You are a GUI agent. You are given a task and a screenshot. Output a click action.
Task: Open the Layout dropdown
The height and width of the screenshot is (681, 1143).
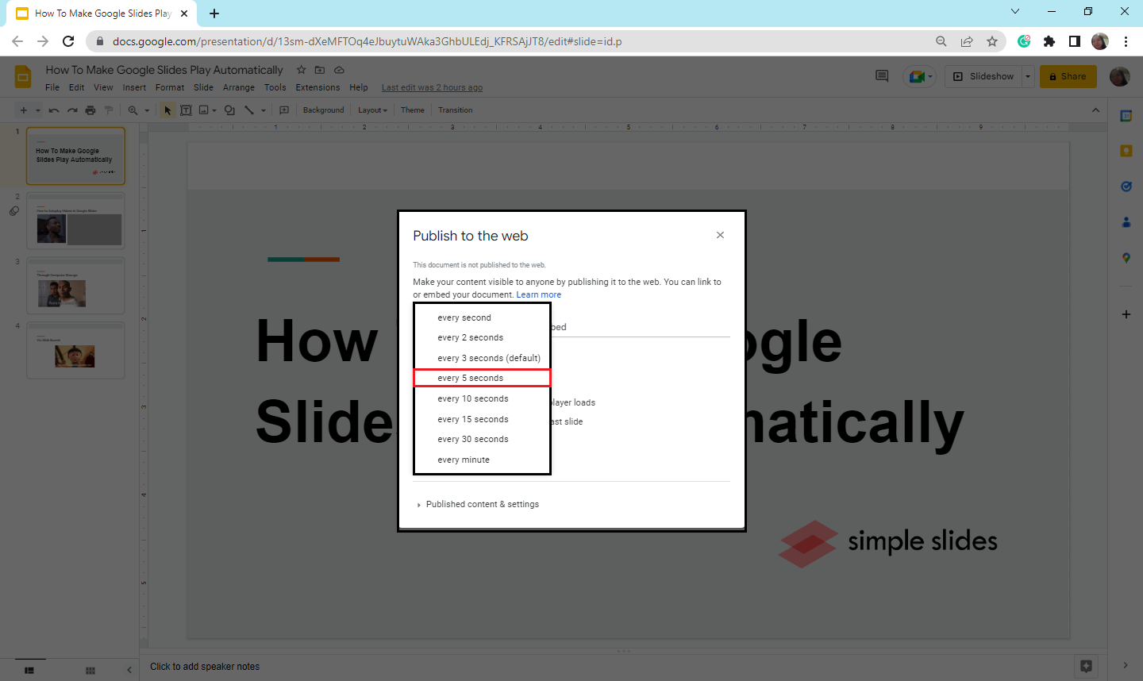(x=371, y=110)
